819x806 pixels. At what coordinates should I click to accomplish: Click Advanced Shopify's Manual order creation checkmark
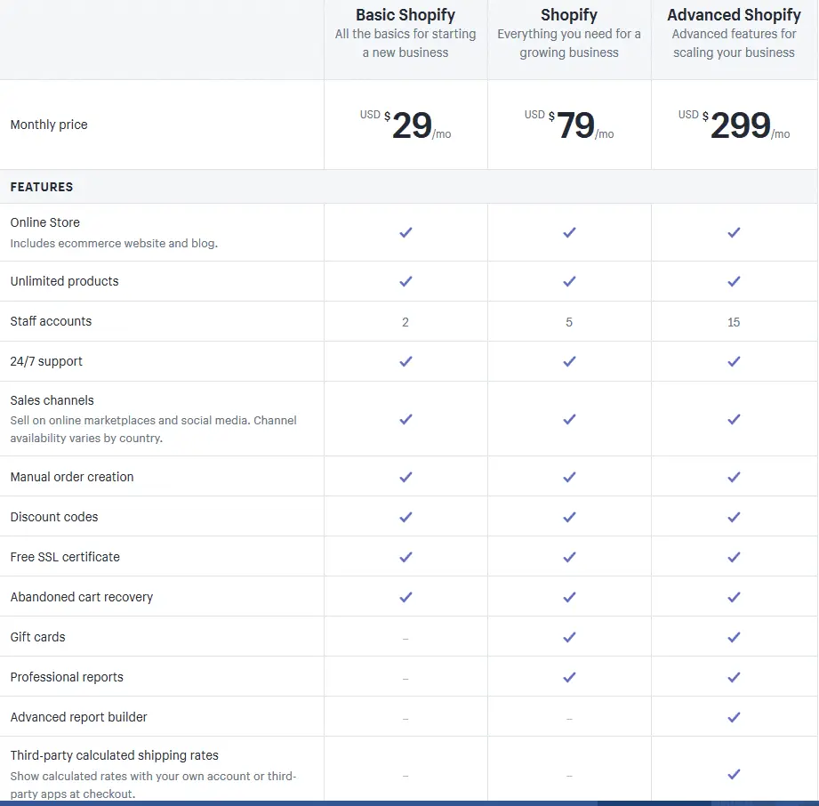[x=734, y=477]
